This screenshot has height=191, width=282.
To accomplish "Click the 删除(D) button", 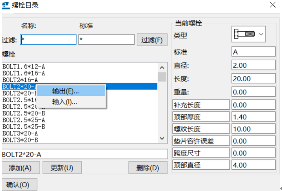I will 148,167.
